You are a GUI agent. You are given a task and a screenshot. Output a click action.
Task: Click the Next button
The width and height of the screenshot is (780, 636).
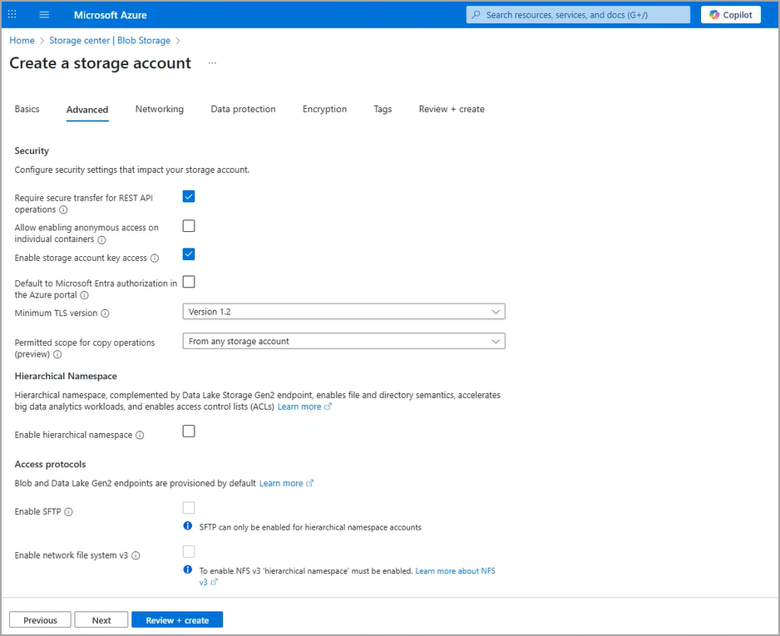(101, 620)
